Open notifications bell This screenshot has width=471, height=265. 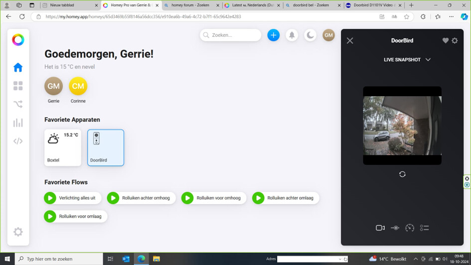tap(292, 35)
